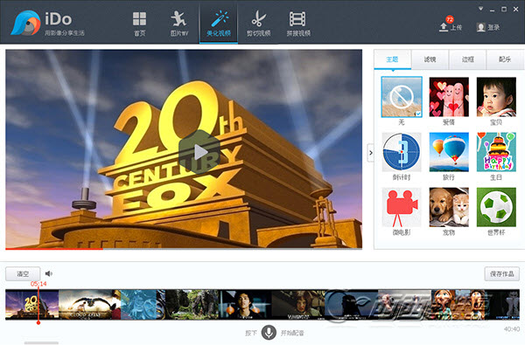The width and height of the screenshot is (525, 345).
Task: Collapse the theme panel with the side arrow
Action: (370, 153)
